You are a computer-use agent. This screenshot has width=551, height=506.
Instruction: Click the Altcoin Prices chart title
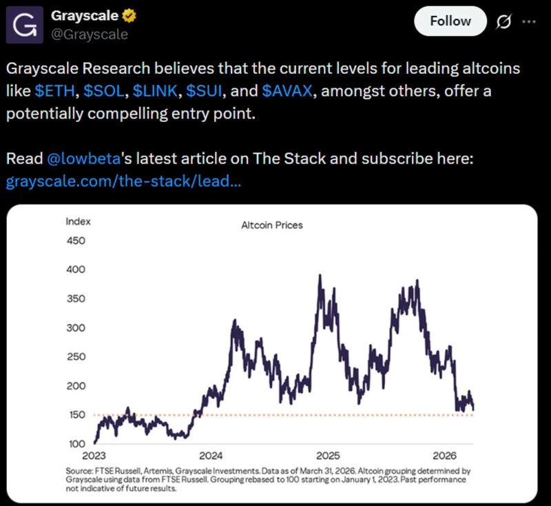click(x=271, y=225)
